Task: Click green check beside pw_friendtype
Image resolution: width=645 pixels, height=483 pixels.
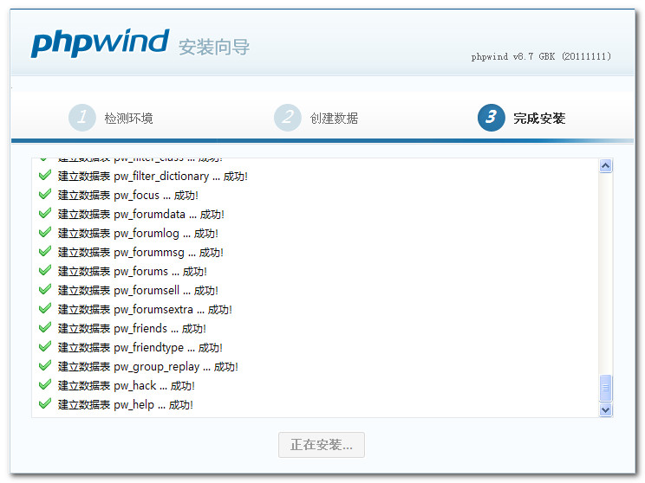Action: tap(45, 346)
